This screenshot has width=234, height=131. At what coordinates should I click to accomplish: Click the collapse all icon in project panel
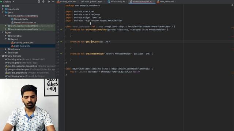[43, 1]
